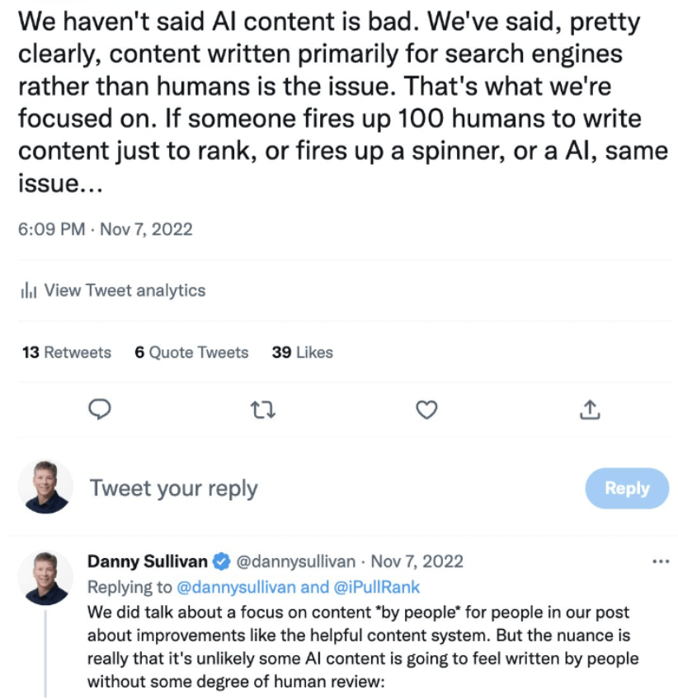Click the bar-chart analytics icon

[27, 290]
